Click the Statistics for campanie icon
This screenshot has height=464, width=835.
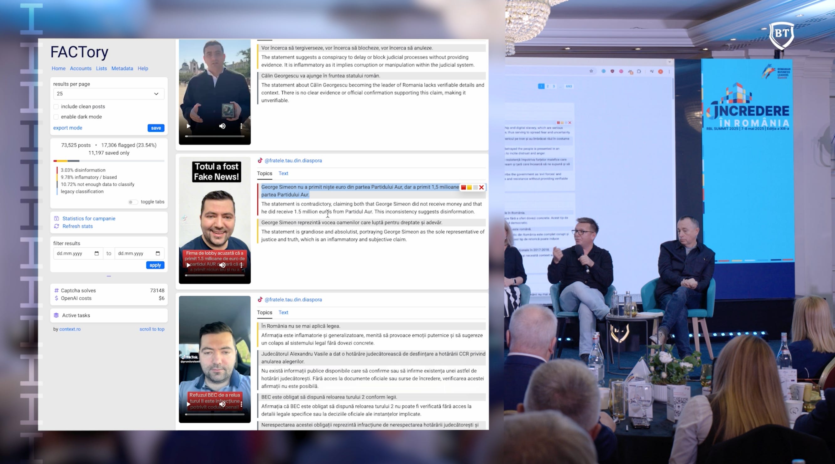56,218
